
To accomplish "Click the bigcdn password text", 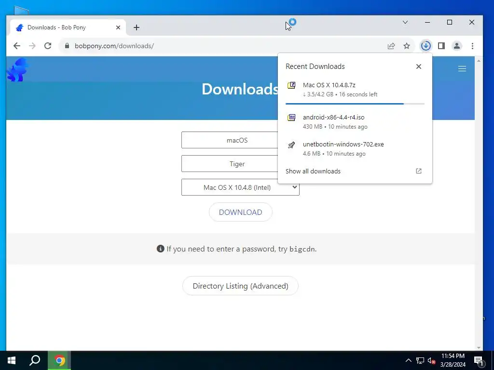I will point(302,249).
